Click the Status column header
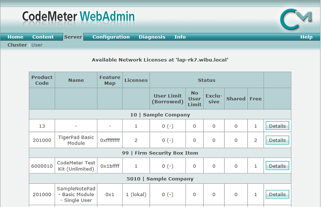 click(x=207, y=80)
